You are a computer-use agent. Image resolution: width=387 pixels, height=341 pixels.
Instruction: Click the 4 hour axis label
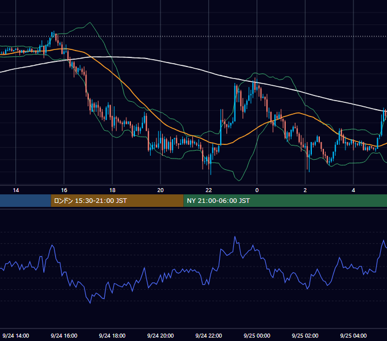353,190
